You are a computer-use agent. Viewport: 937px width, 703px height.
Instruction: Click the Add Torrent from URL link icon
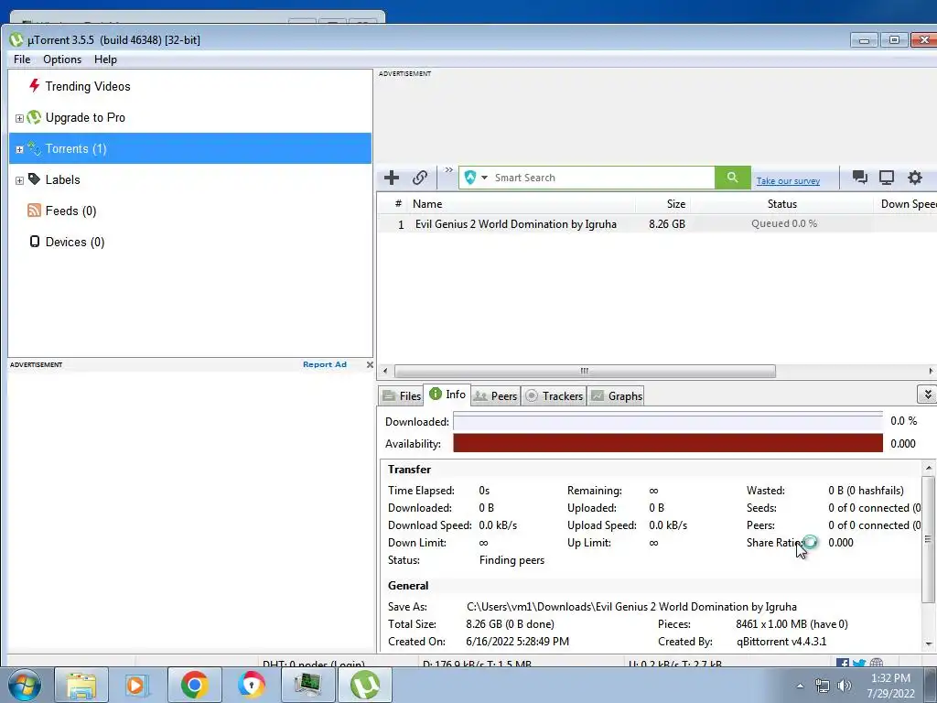(419, 178)
